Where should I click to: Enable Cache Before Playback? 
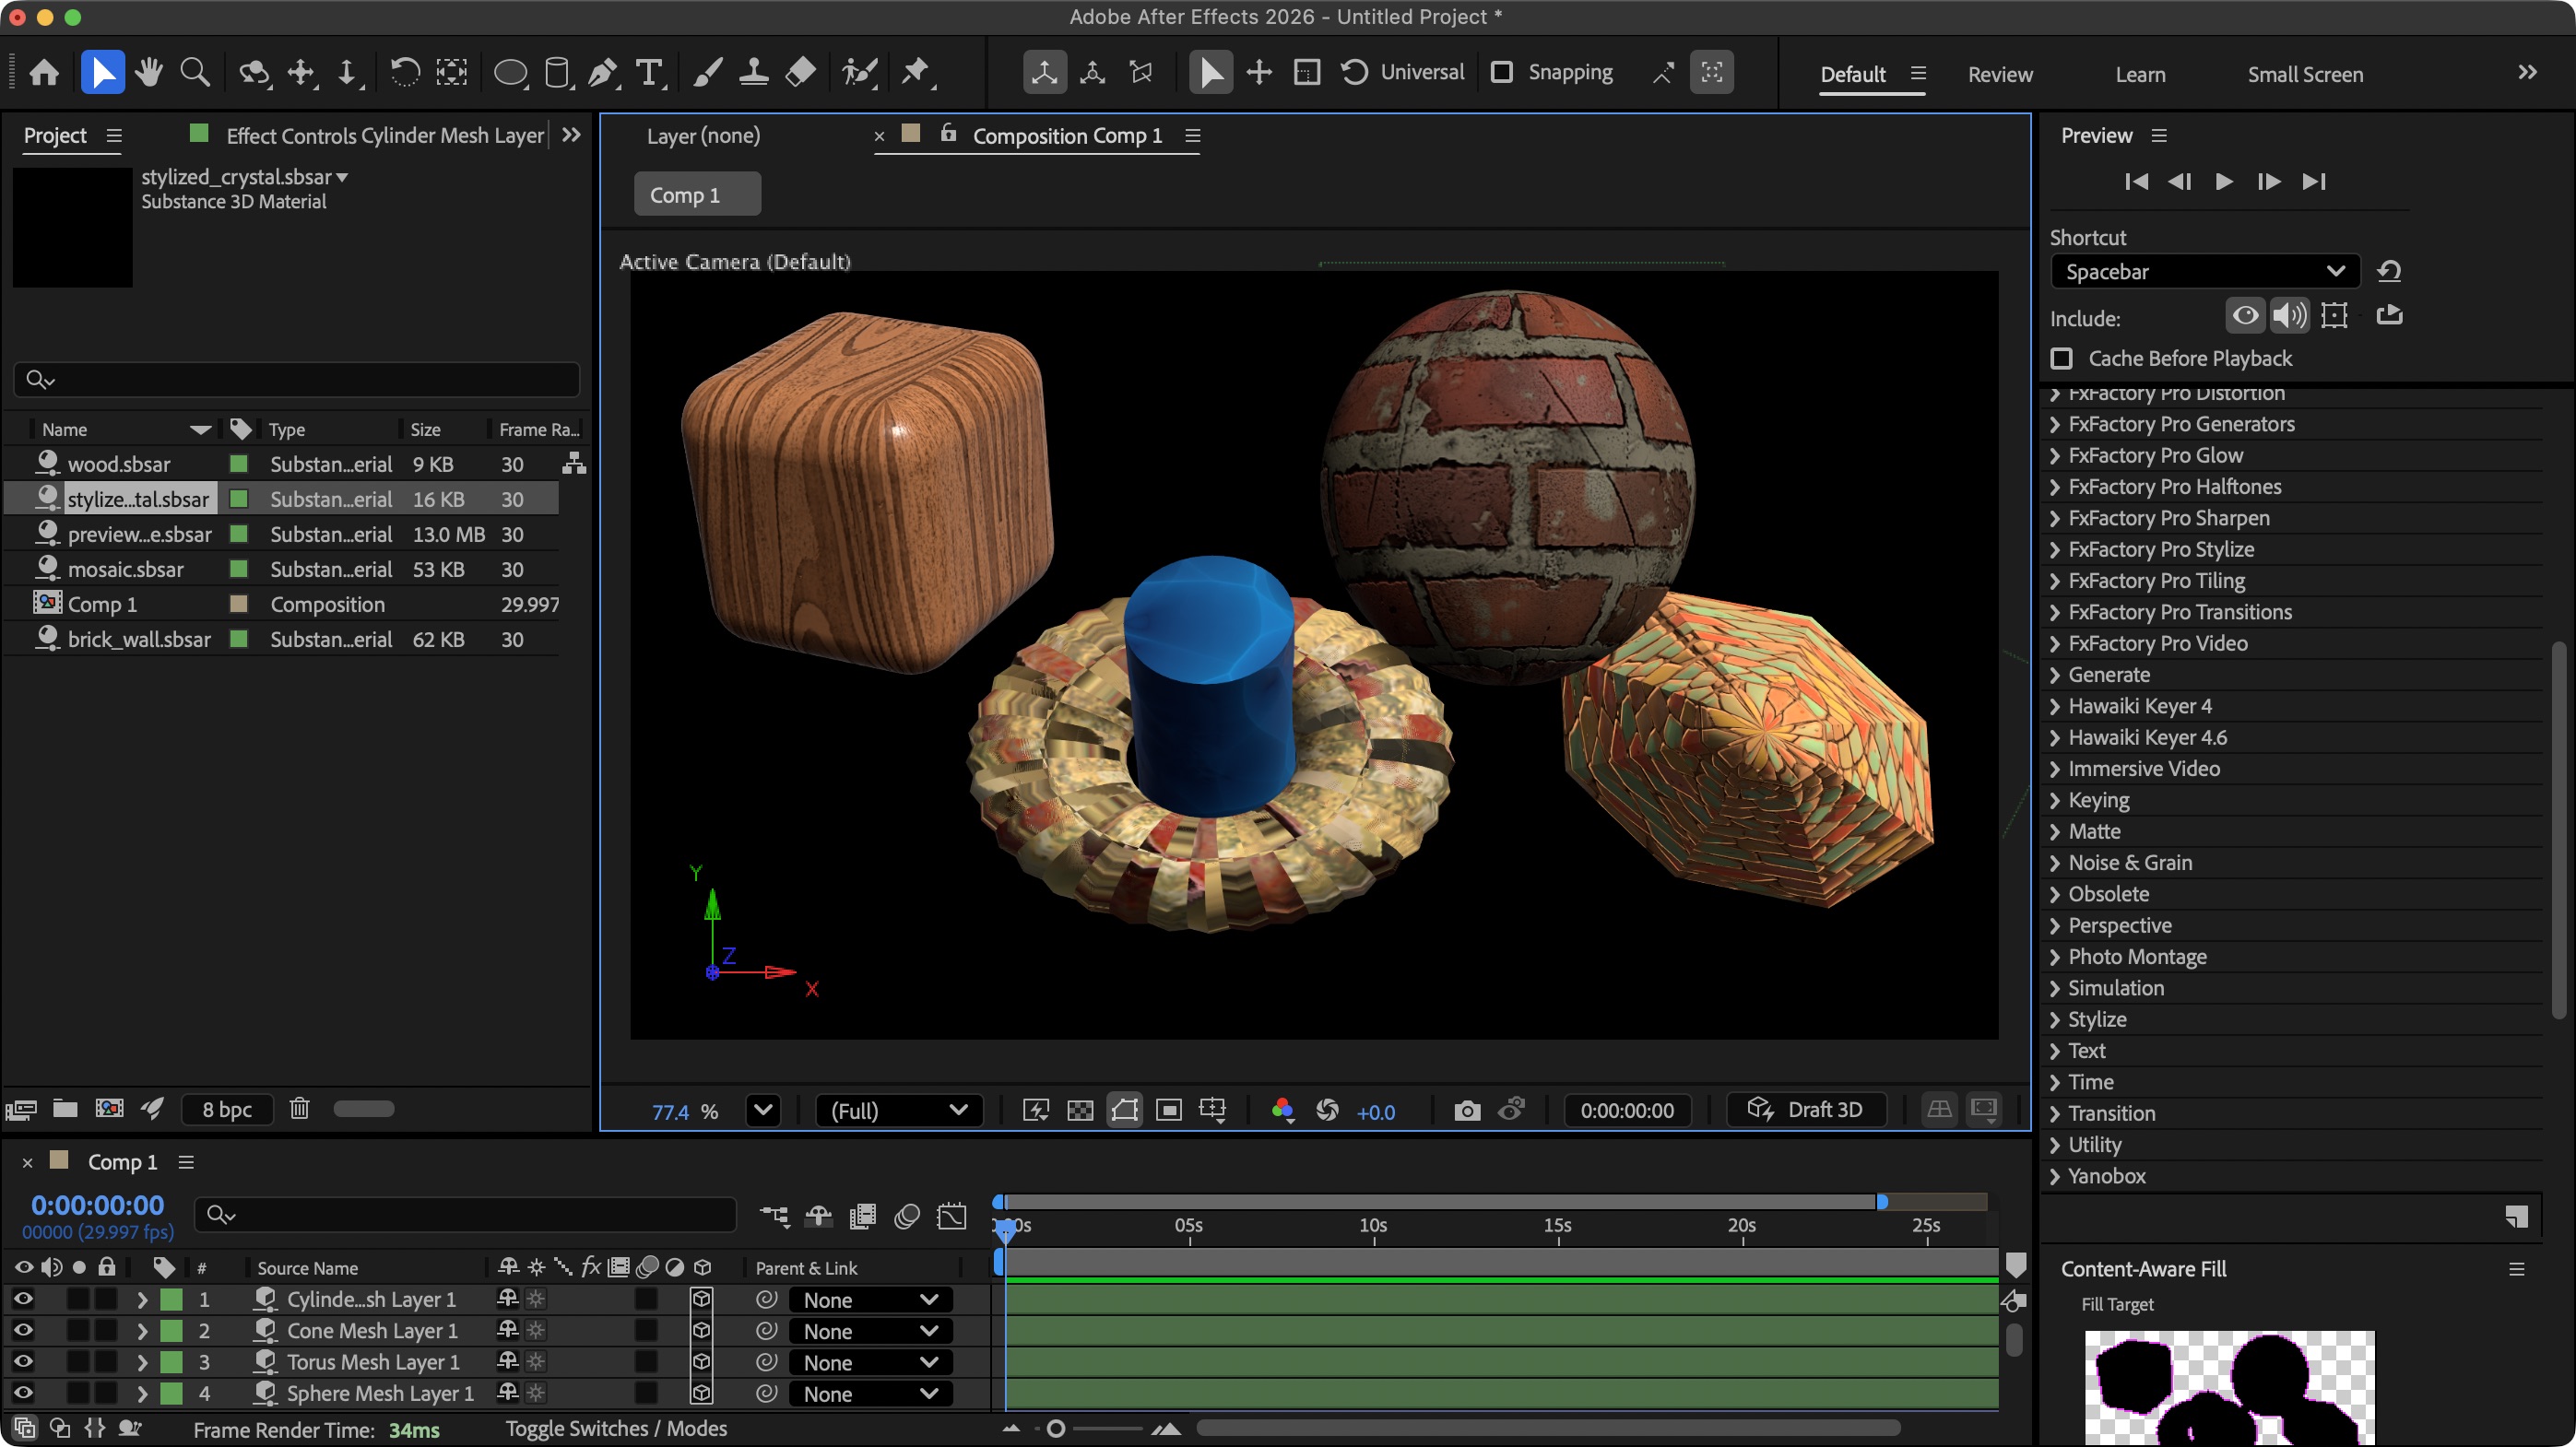[x=2062, y=358]
